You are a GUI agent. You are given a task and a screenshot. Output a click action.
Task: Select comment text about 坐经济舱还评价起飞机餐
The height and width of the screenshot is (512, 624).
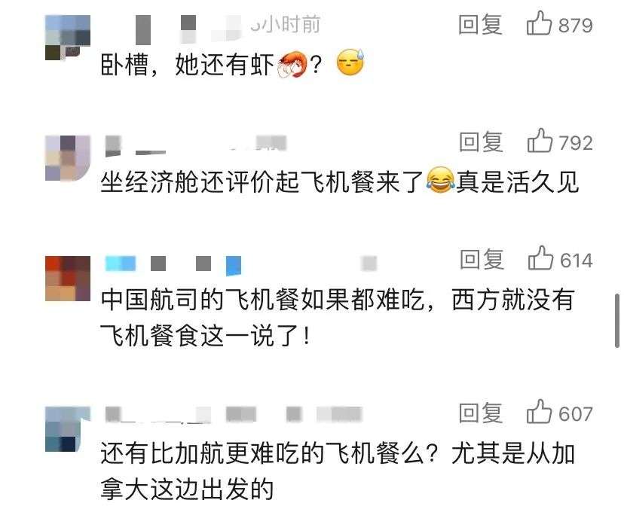[x=339, y=182]
